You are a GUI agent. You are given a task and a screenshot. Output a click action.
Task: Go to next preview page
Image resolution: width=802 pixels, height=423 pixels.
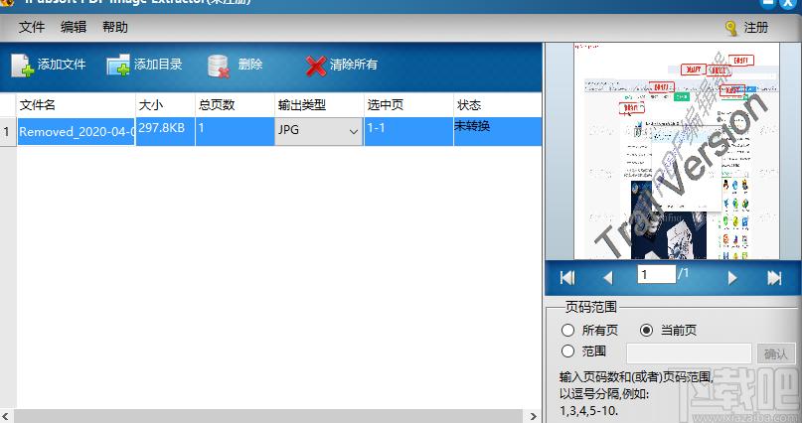[732, 278]
